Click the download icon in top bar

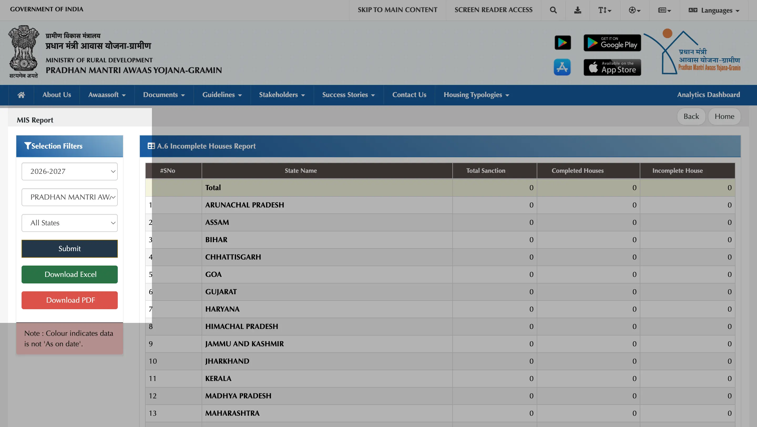[x=577, y=10]
